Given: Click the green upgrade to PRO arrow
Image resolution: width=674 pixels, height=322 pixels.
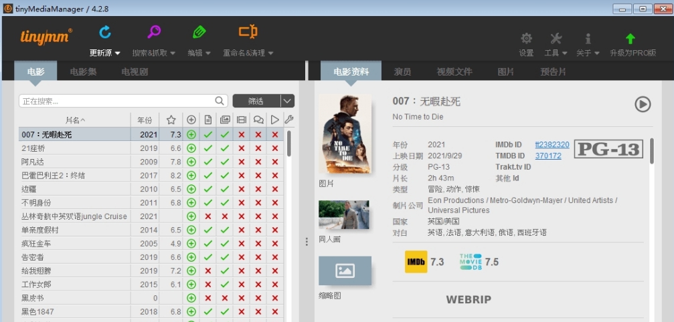Looking at the screenshot, I should click(x=630, y=39).
